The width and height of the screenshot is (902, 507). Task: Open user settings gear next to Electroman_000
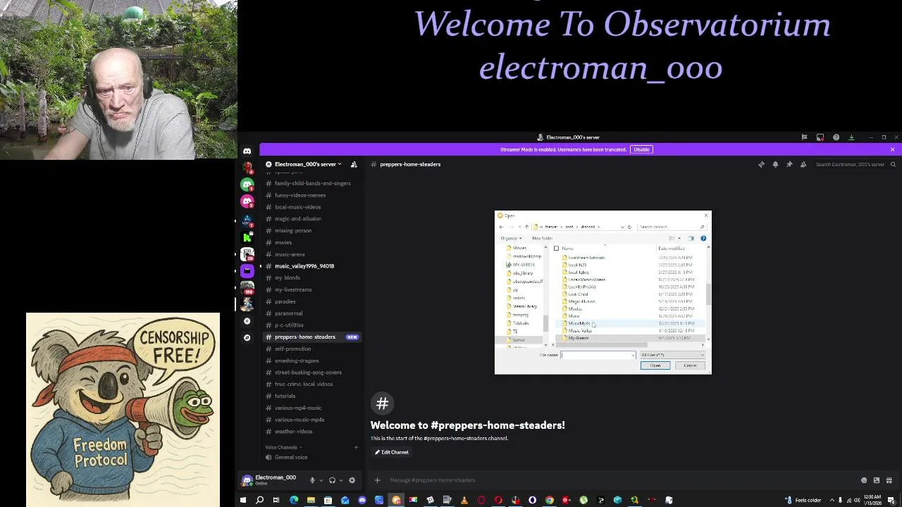click(352, 480)
